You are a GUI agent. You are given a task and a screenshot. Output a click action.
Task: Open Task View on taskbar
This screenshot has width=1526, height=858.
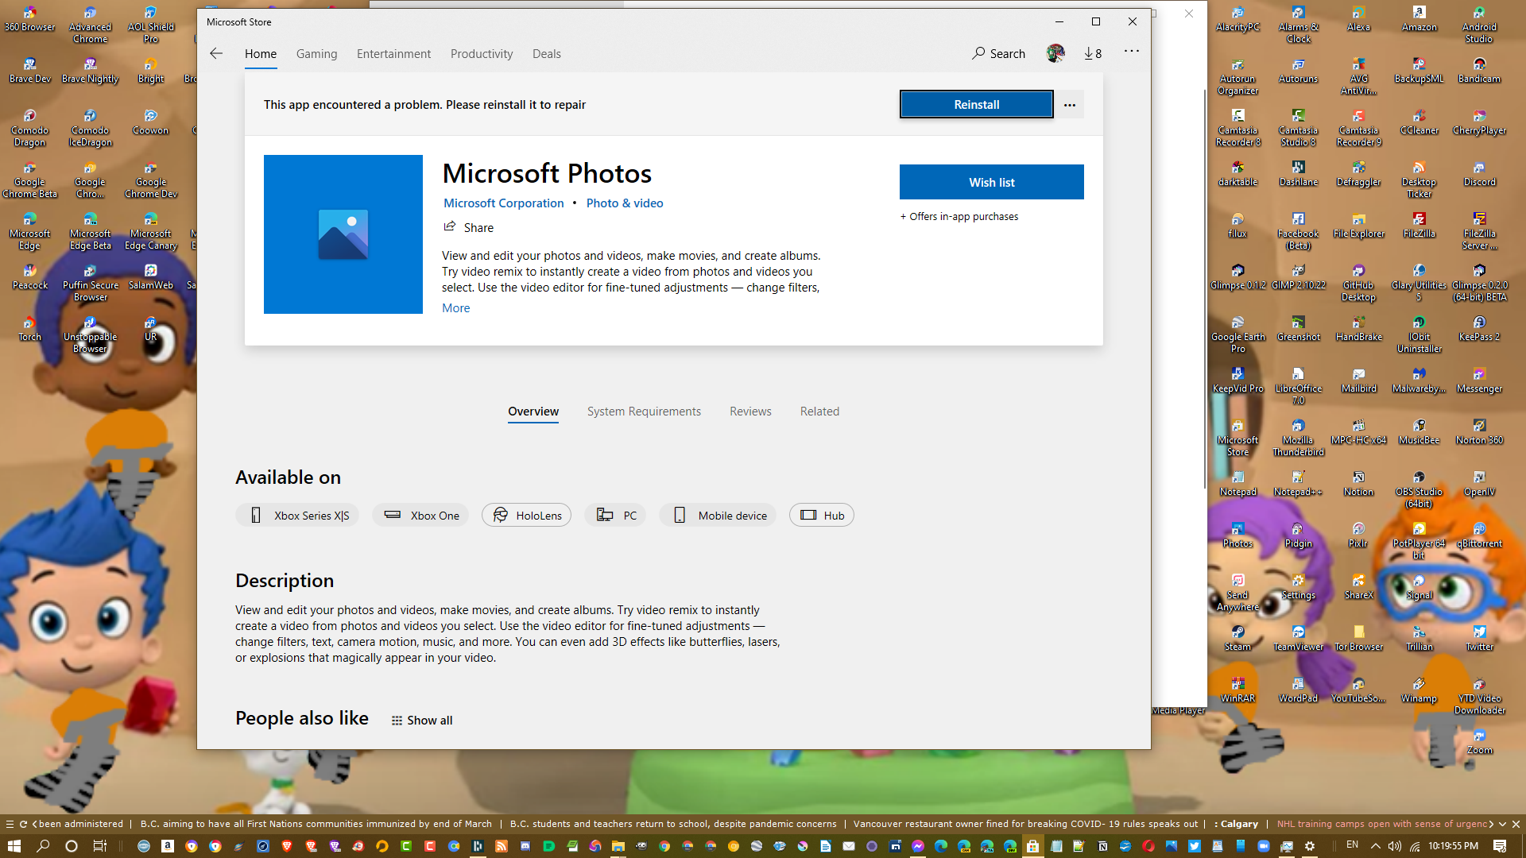(x=99, y=846)
